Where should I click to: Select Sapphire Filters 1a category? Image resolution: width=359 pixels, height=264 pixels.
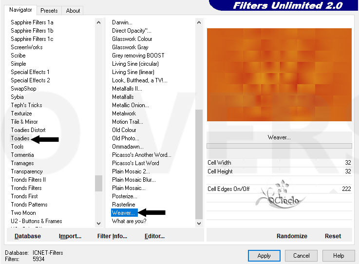pyautogui.click(x=32, y=22)
